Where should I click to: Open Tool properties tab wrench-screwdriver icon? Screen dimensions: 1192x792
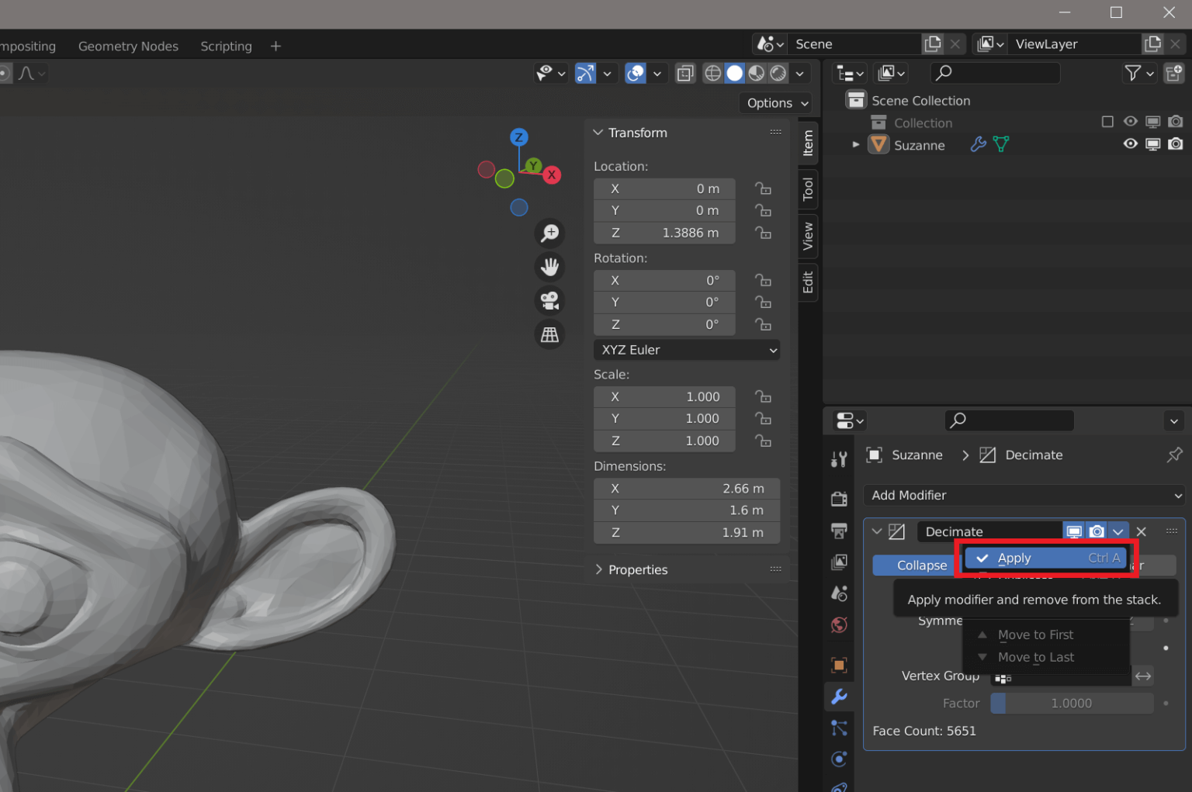pos(839,459)
